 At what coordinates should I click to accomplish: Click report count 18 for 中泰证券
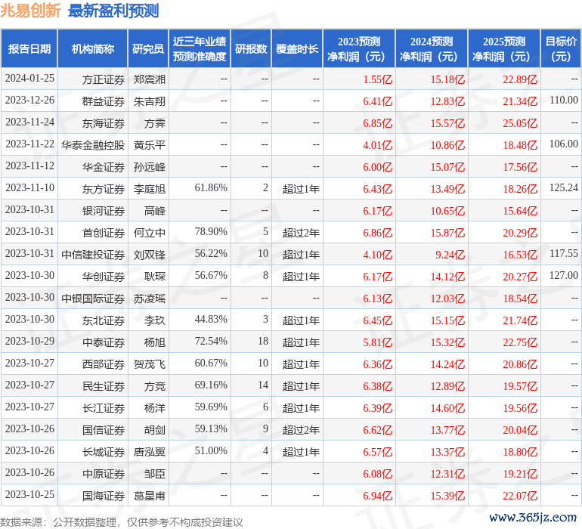click(x=263, y=341)
